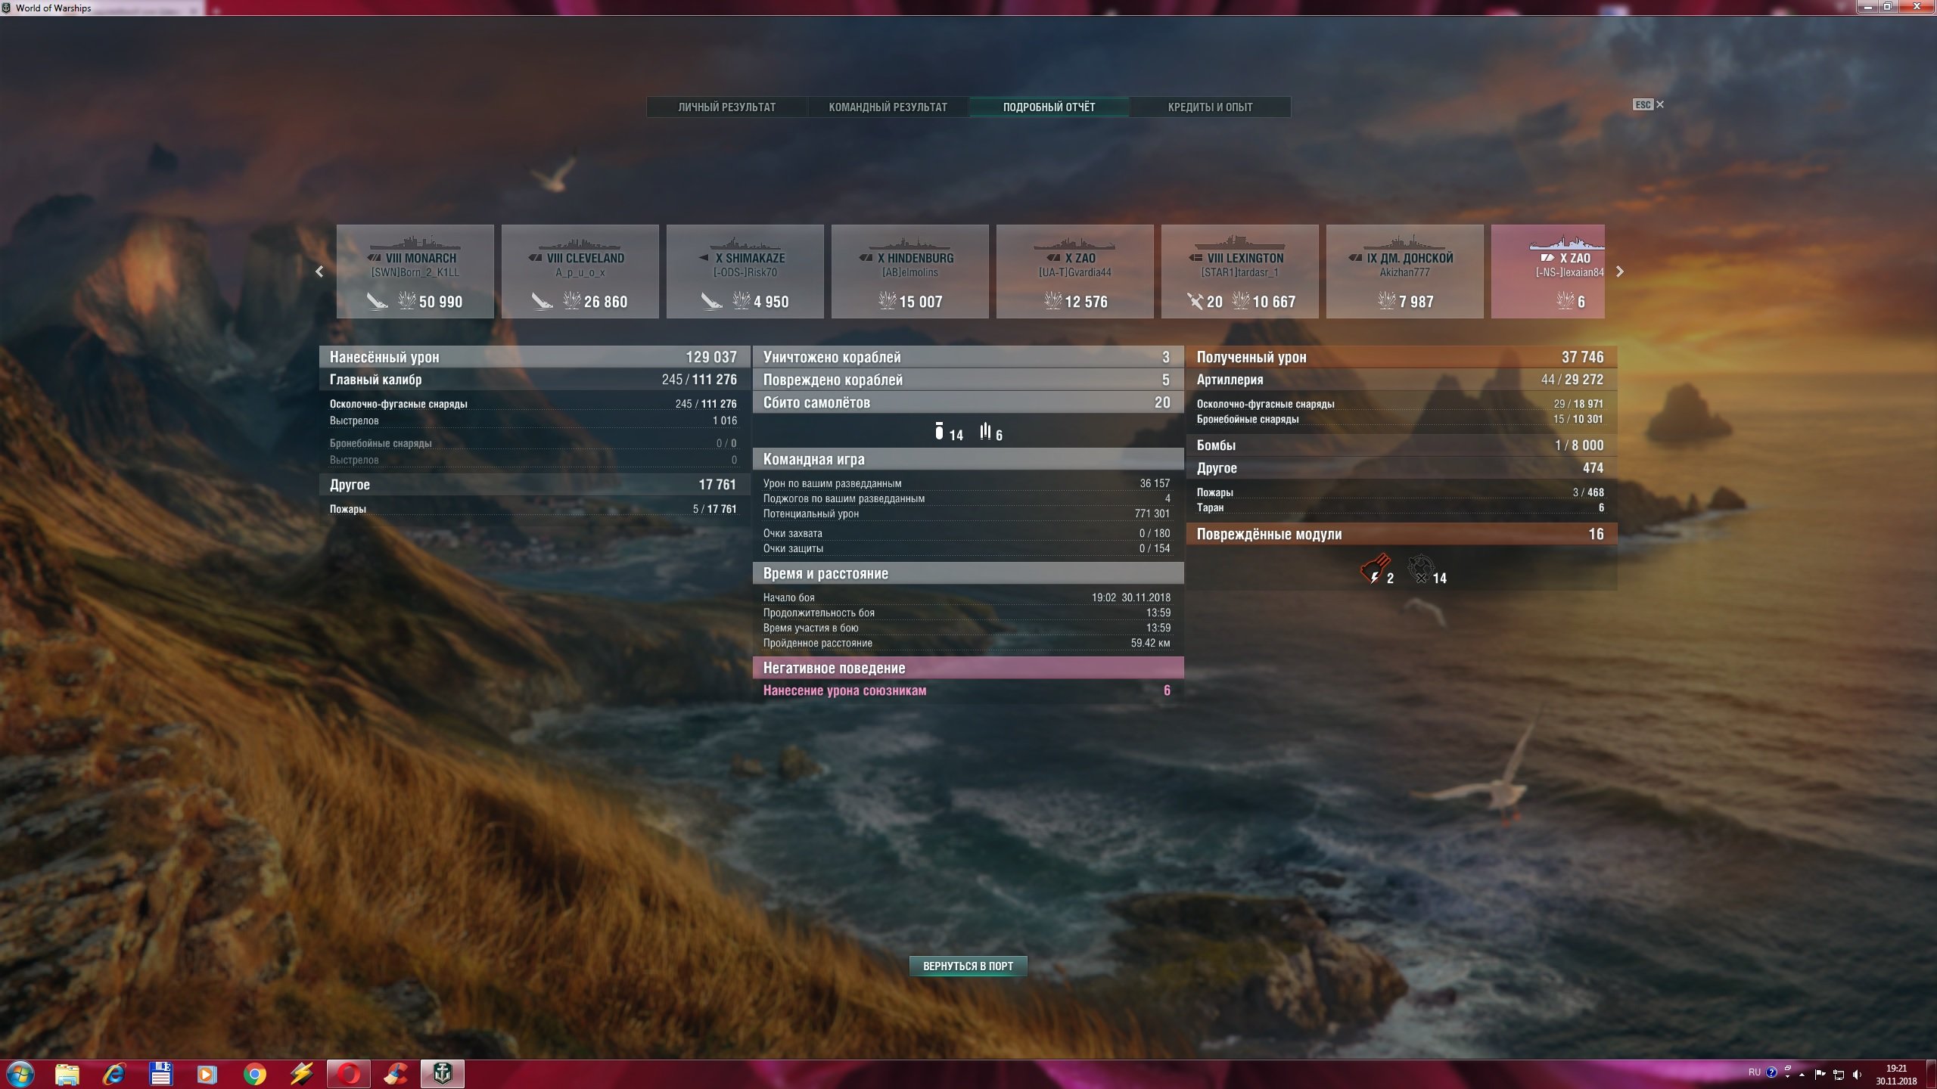Select the VIII Monarch ship card
The height and width of the screenshot is (1089, 1937).
click(415, 271)
